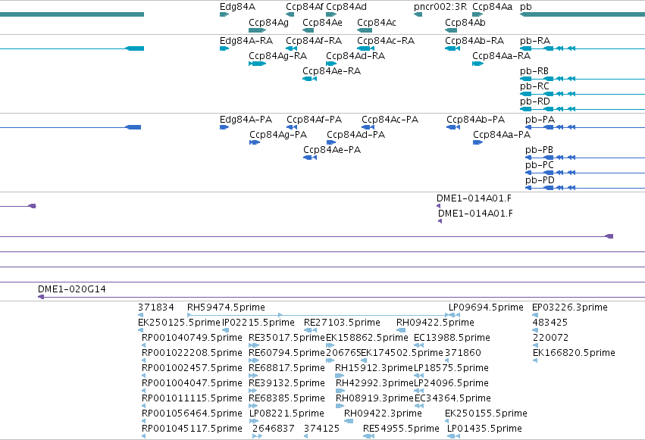This screenshot has height=440, width=645.
Task: Select the Ccp84Ad-RA transcript label
Action: pos(355,56)
